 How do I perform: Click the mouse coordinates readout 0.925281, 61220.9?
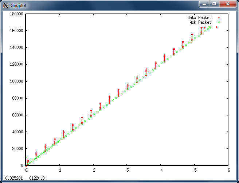(x=25, y=178)
